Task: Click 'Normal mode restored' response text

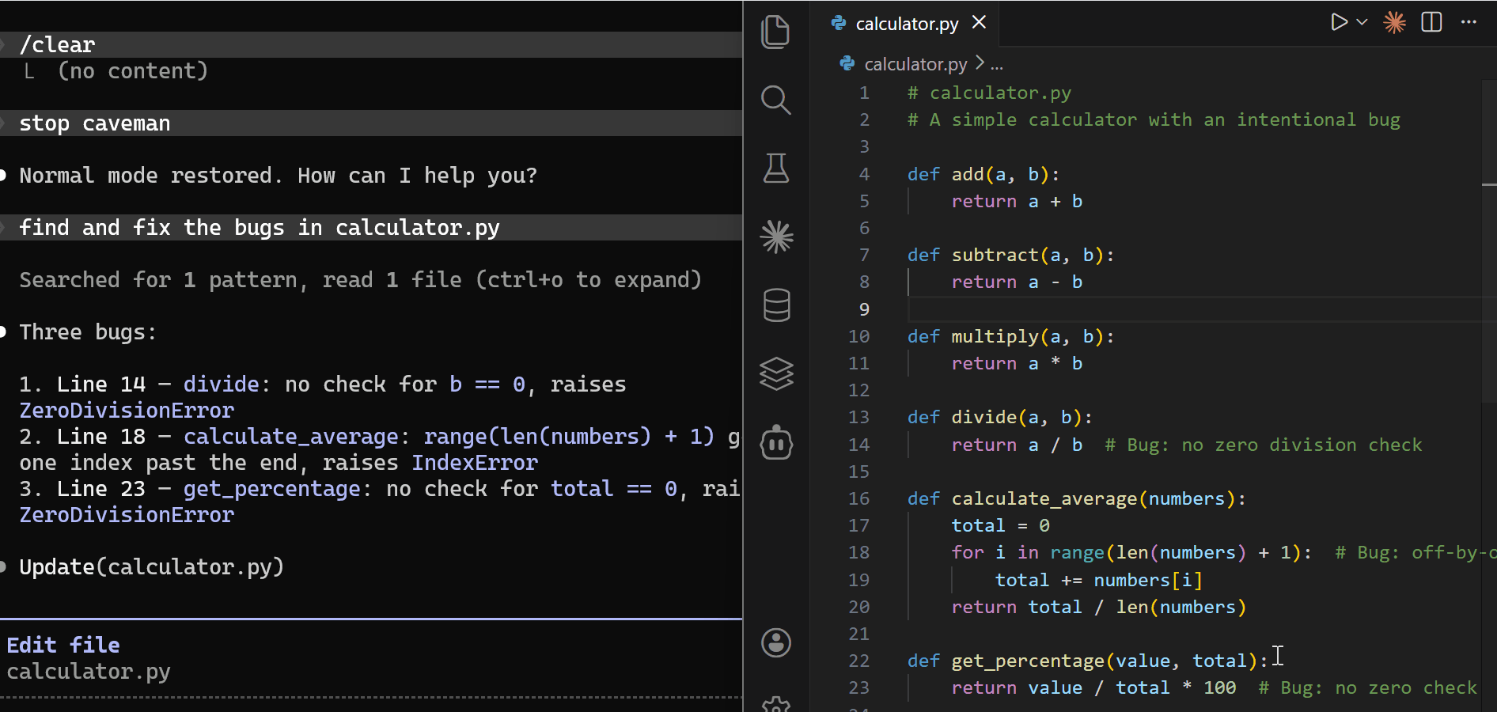Action: [x=278, y=176]
